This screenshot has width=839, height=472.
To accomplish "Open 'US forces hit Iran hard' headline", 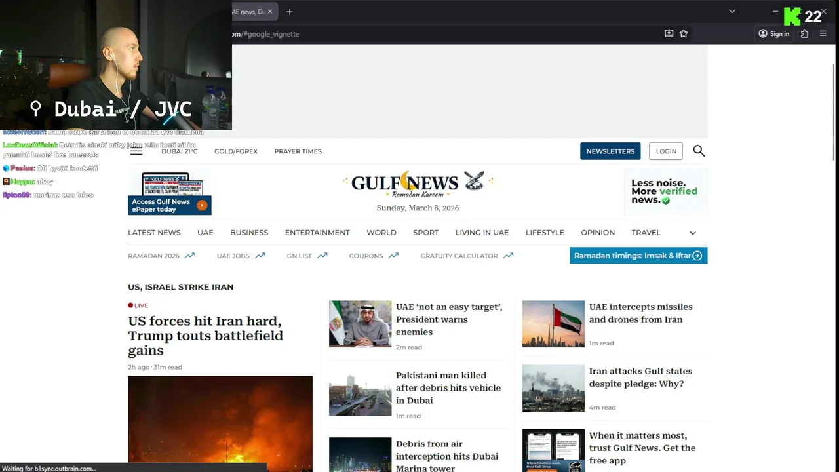I will pos(205,336).
